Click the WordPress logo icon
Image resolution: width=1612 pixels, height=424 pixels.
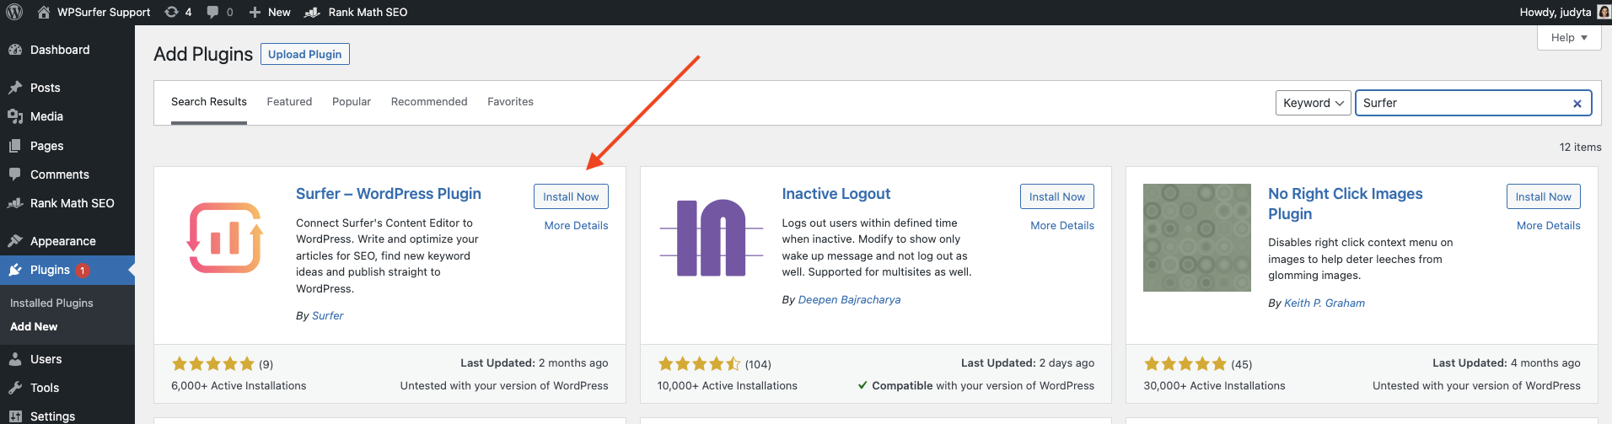click(14, 12)
